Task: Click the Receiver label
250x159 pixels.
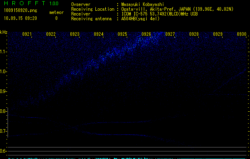Action: pyautogui.click(x=81, y=14)
